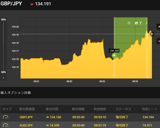Viewport: 160px width, 128px height.
Task: Click the gauge icon in GBP/JPY row
Action: 5,117
